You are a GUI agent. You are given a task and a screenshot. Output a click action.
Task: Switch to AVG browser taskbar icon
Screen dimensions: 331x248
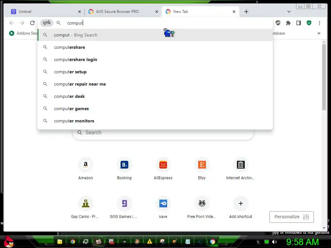(213, 242)
